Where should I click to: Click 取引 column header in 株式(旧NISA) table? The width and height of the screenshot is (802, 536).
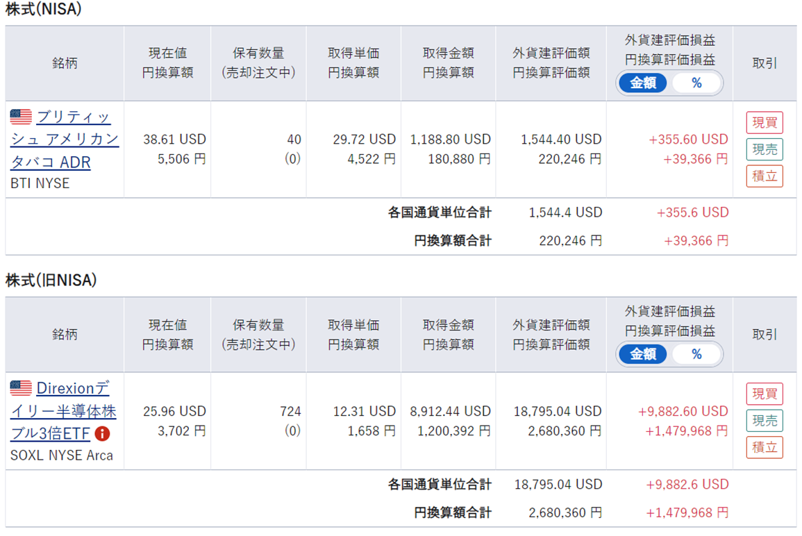[764, 335]
